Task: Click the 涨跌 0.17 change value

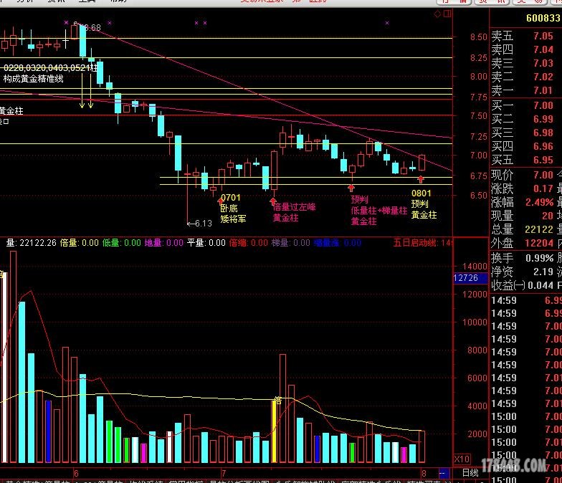Action: tap(543, 188)
